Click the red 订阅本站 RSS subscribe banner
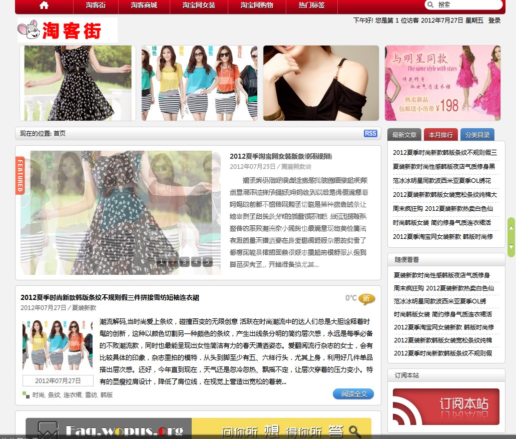 coord(446,407)
